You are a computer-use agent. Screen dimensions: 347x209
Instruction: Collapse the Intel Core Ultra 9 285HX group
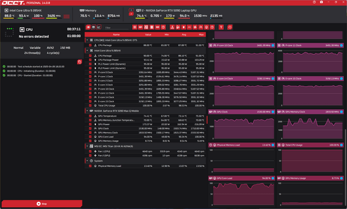click(87, 50)
